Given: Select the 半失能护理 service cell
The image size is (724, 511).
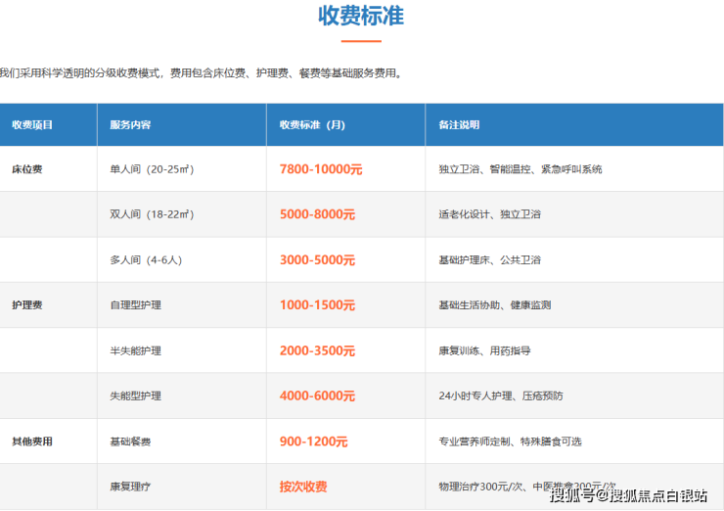Looking at the screenshot, I should click(136, 350).
